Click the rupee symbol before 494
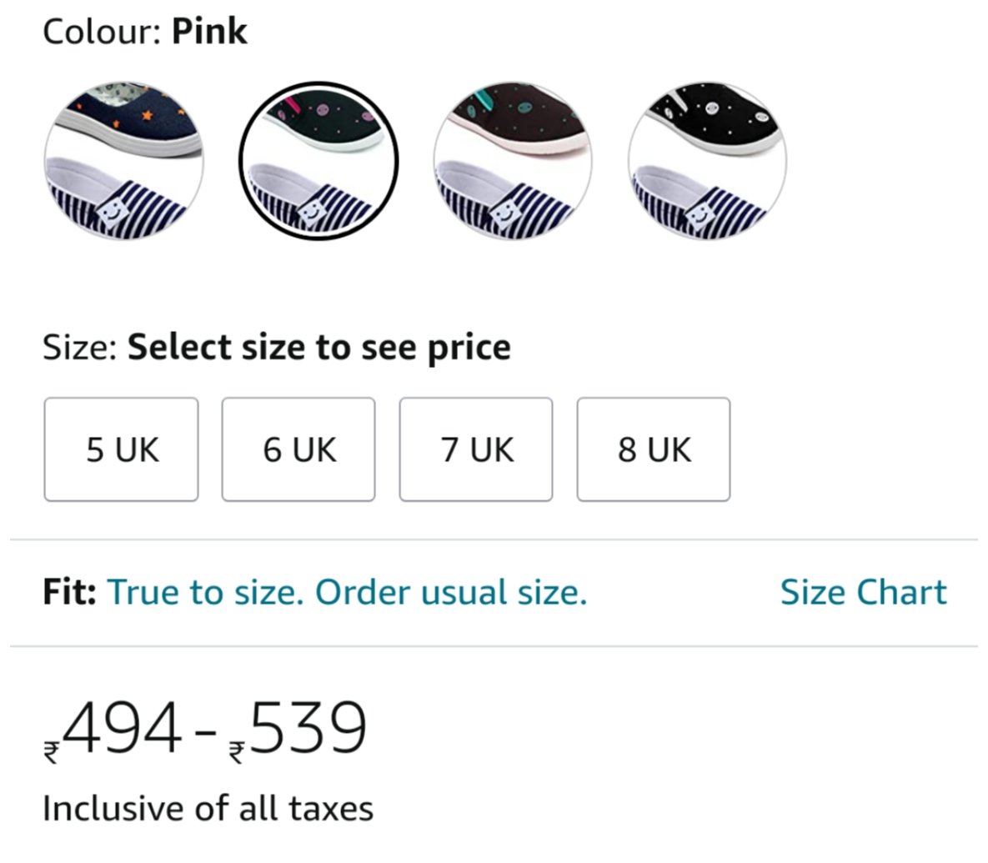 tap(52, 752)
